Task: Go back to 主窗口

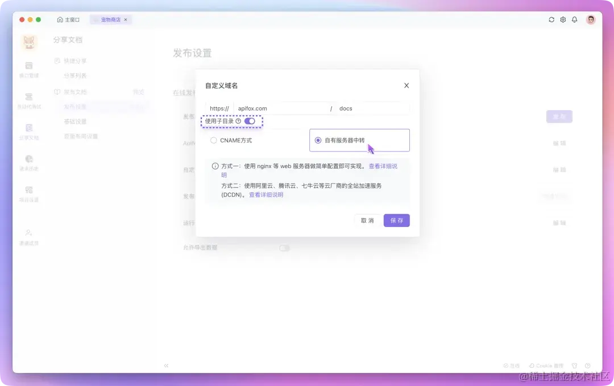Action: [x=68, y=19]
